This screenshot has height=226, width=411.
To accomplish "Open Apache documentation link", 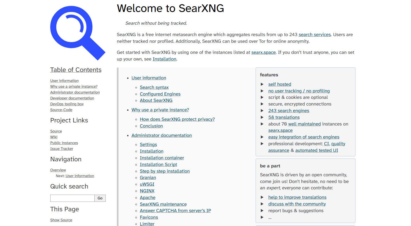I will click(x=148, y=198).
